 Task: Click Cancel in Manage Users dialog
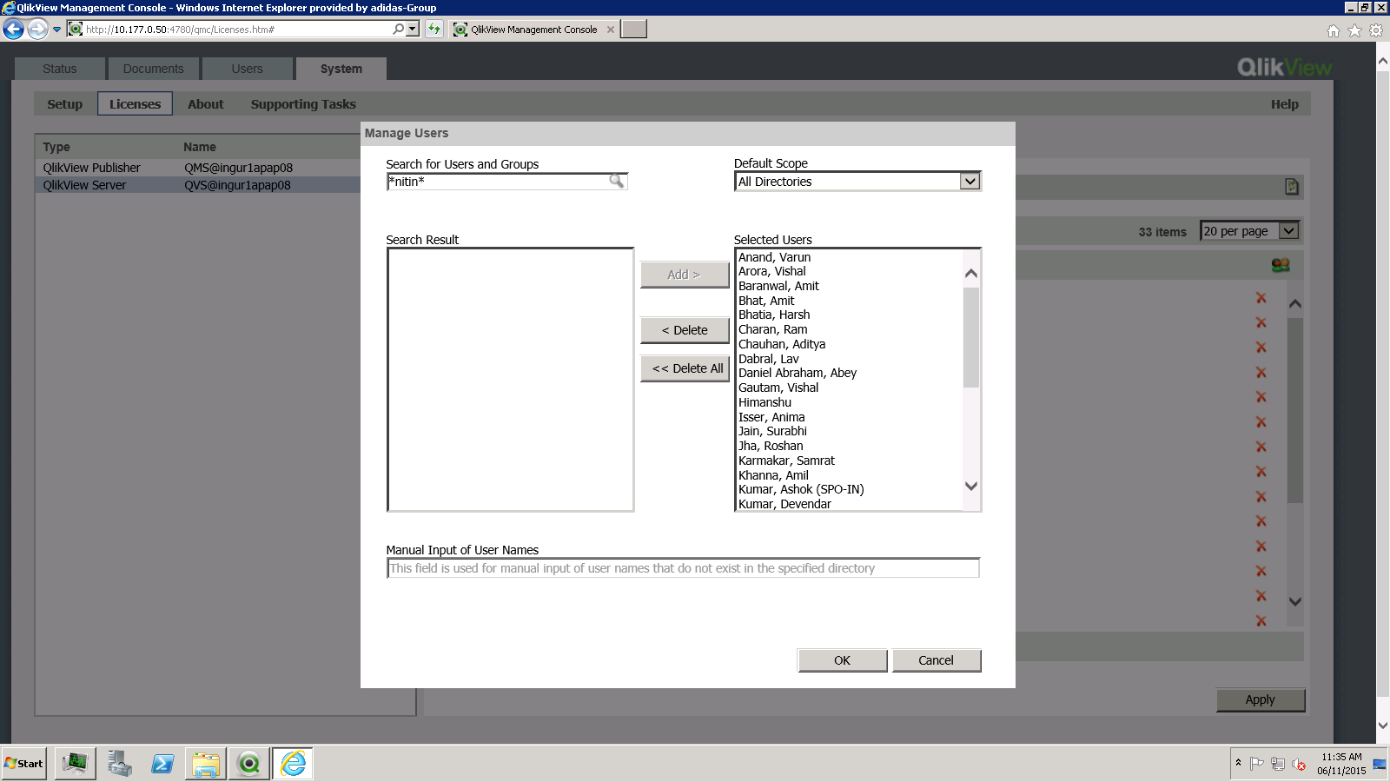click(x=937, y=660)
